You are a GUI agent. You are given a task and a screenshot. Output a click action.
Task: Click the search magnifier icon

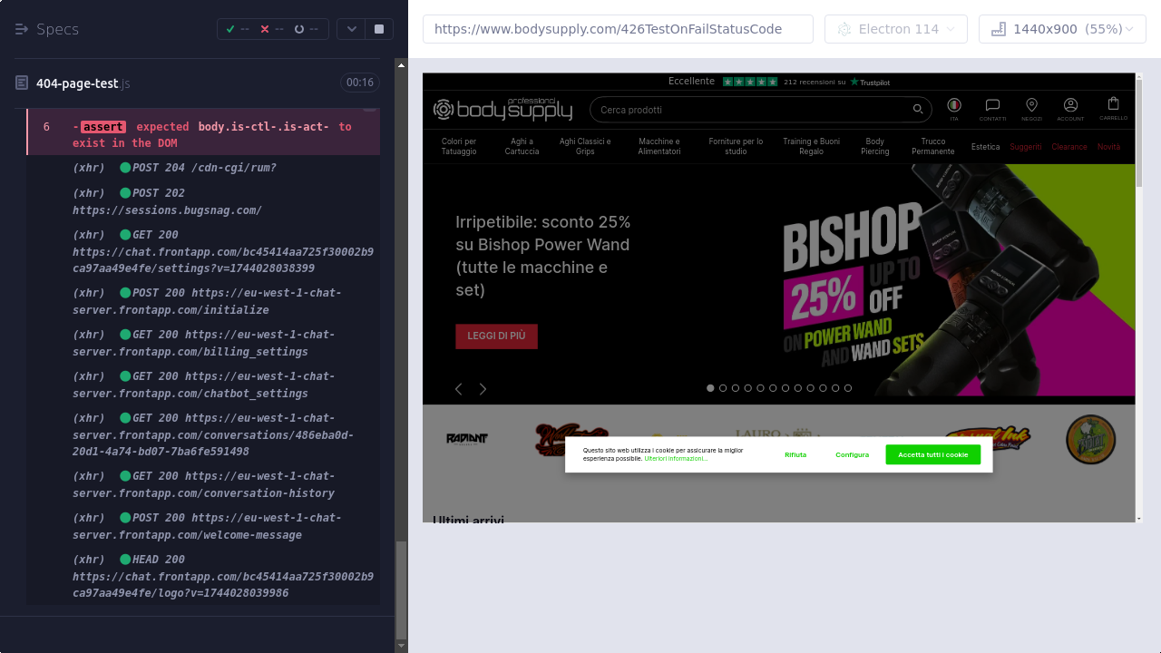tap(918, 110)
